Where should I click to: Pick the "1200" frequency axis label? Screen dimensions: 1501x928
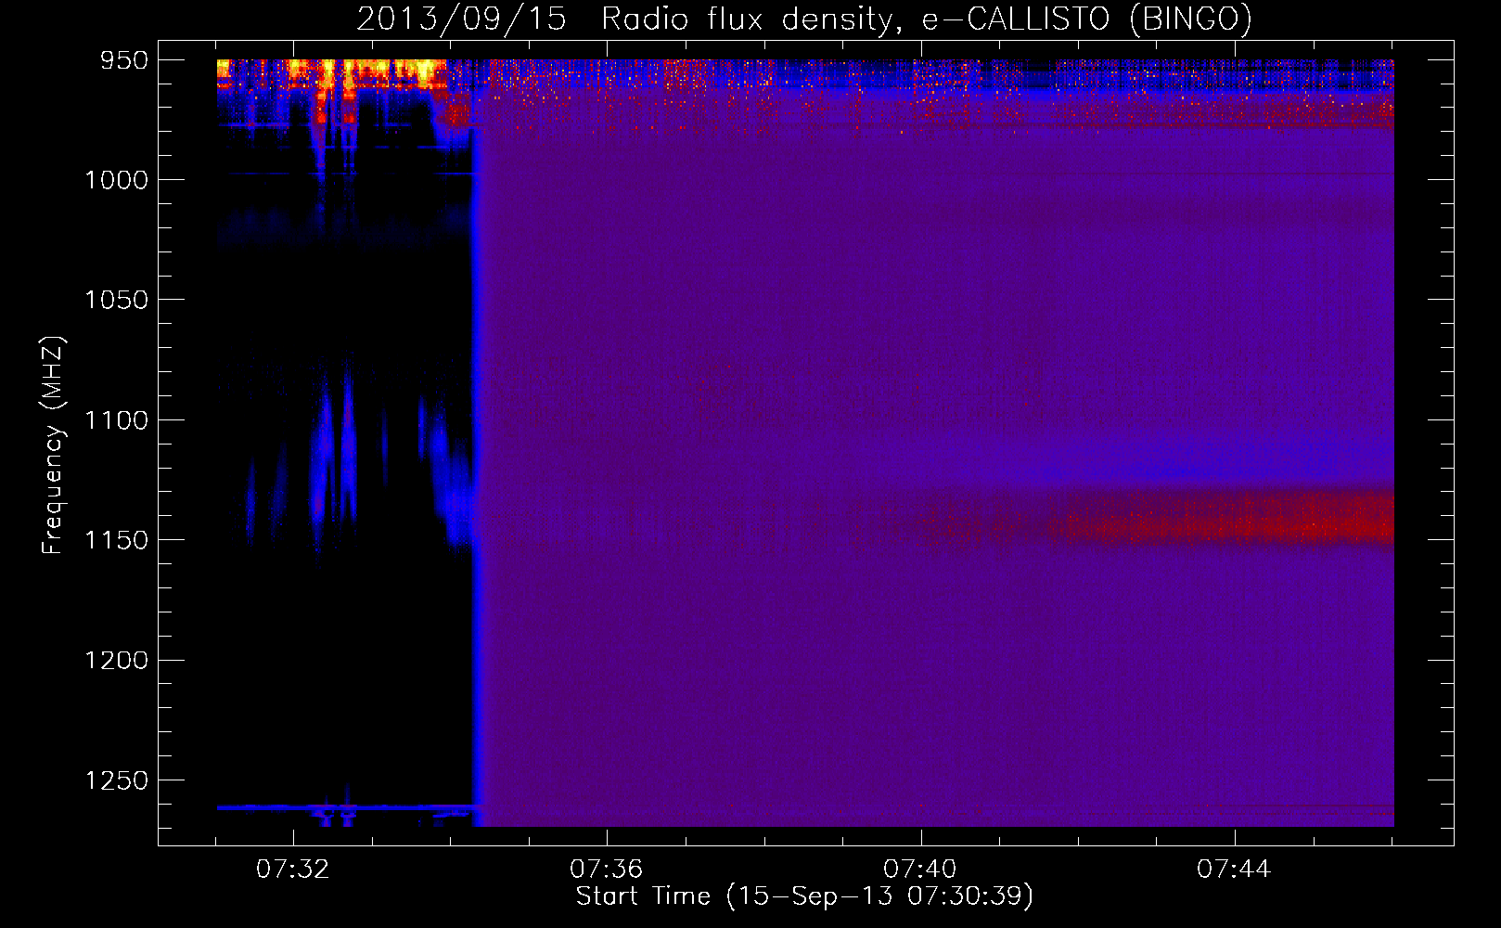click(116, 660)
